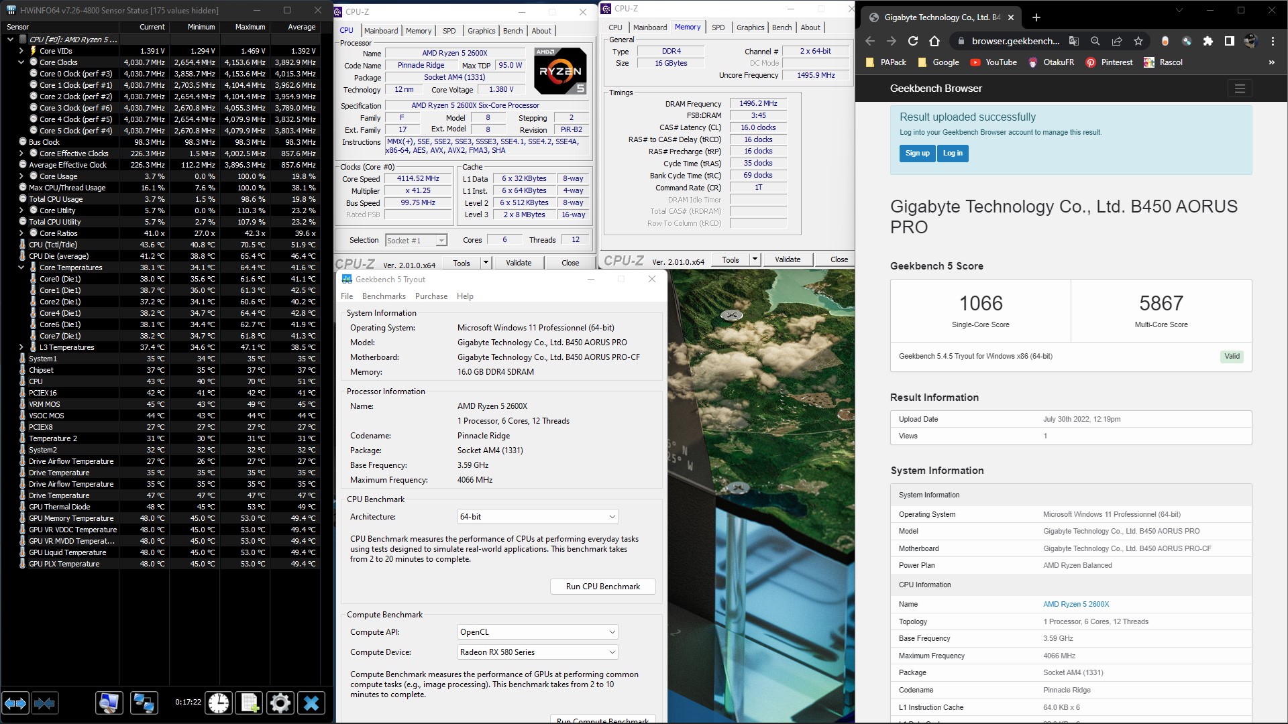Switch to CPU tab in right CPU-Z
This screenshot has width=1288, height=724.
click(x=615, y=27)
